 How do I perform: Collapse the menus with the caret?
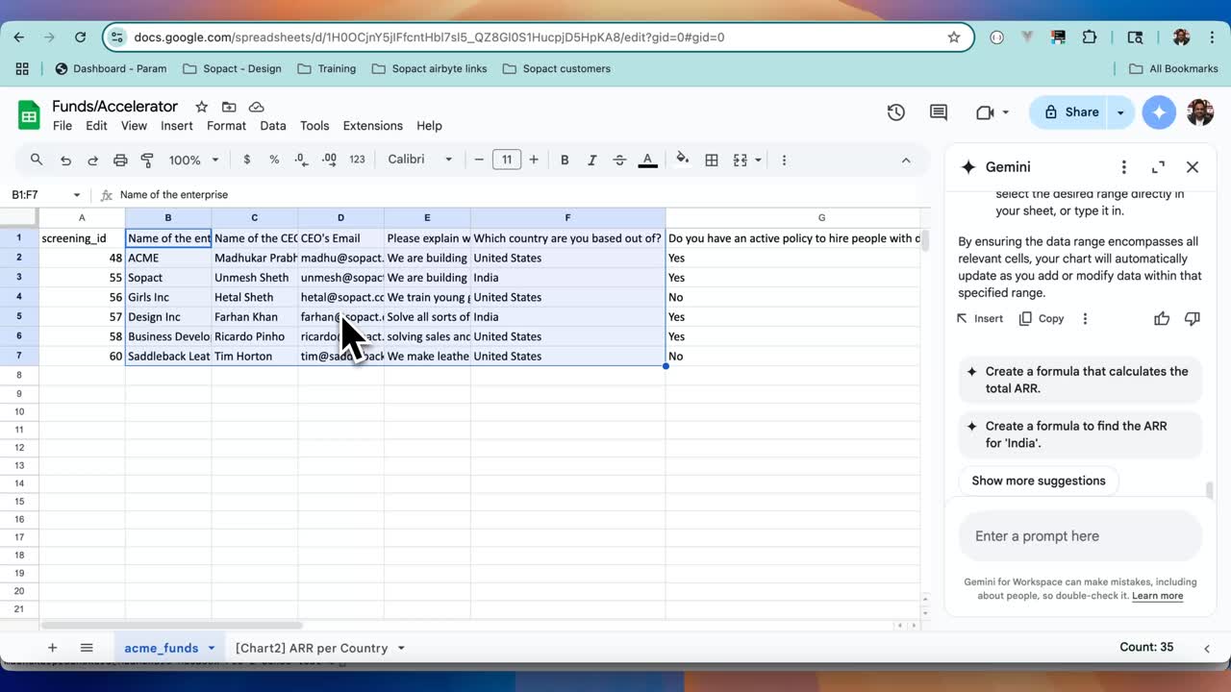click(x=905, y=160)
